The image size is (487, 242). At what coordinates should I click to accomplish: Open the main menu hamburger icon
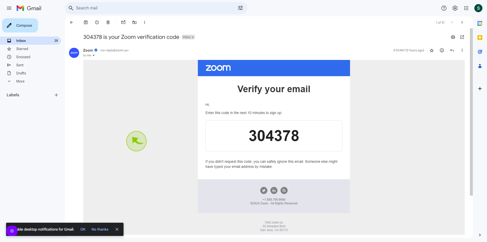pos(9,8)
